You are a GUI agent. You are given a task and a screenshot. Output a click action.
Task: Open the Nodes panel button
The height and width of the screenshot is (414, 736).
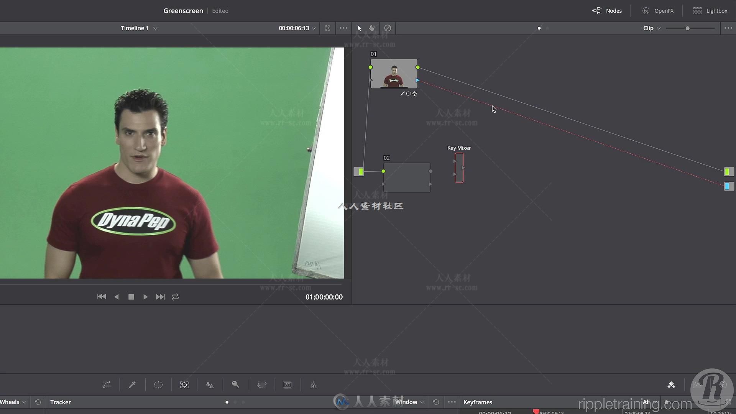click(x=607, y=11)
